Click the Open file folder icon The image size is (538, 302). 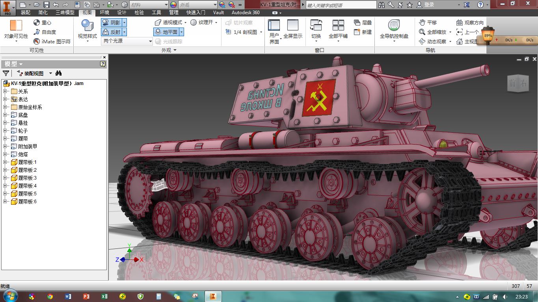point(37,5)
